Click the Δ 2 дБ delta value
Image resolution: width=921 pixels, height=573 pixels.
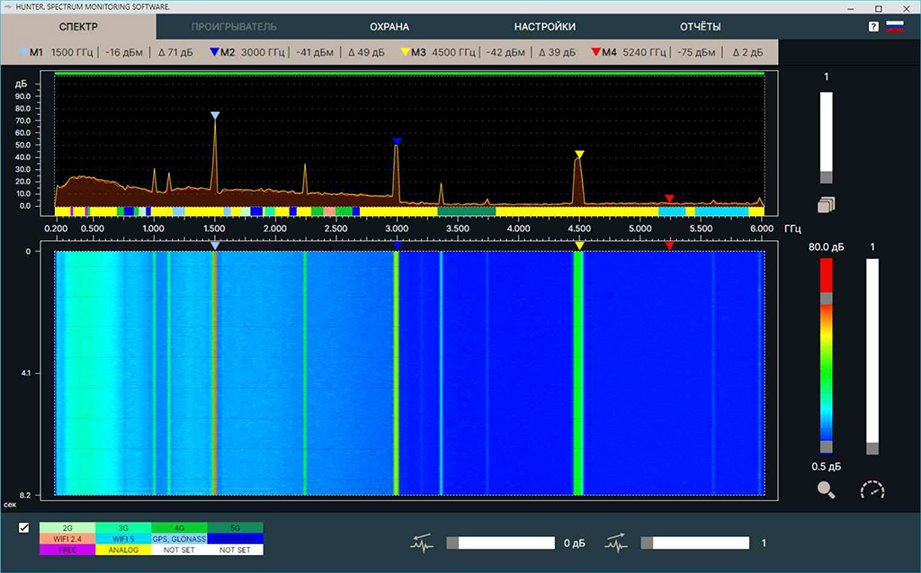click(747, 52)
